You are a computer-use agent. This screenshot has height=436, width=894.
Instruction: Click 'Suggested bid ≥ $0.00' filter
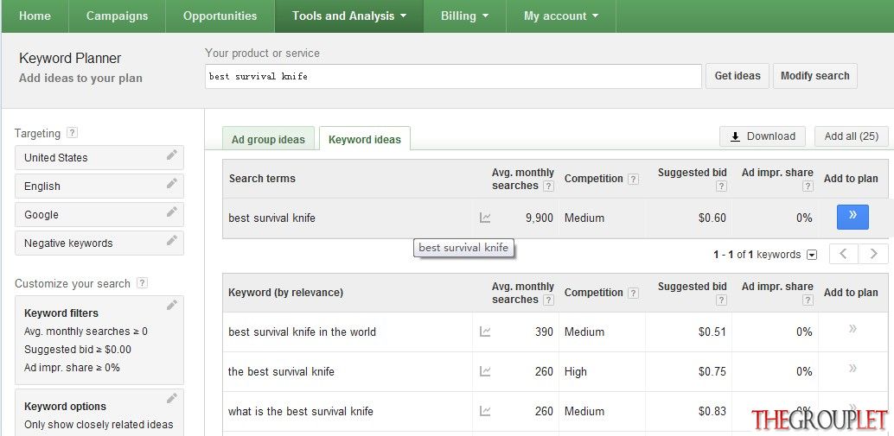[x=78, y=350]
